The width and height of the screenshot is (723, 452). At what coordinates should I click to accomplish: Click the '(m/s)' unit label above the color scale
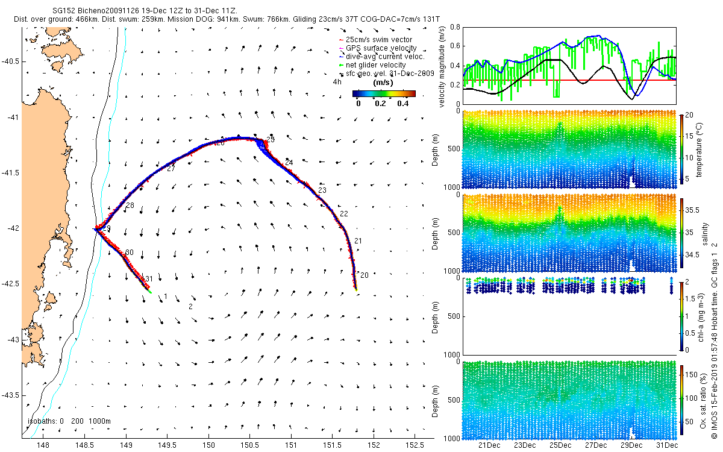coord(384,82)
